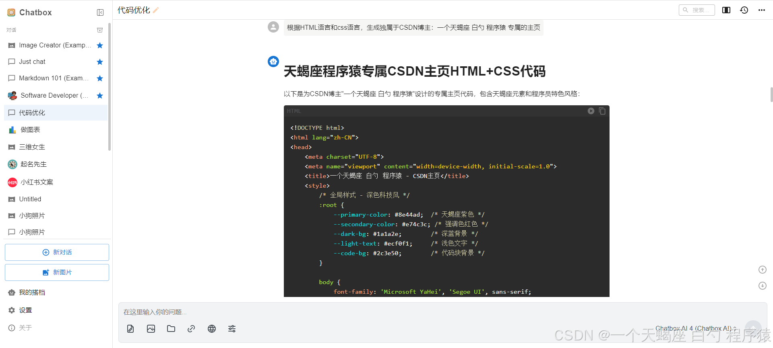Click the --primary-color code line

pos(409,215)
